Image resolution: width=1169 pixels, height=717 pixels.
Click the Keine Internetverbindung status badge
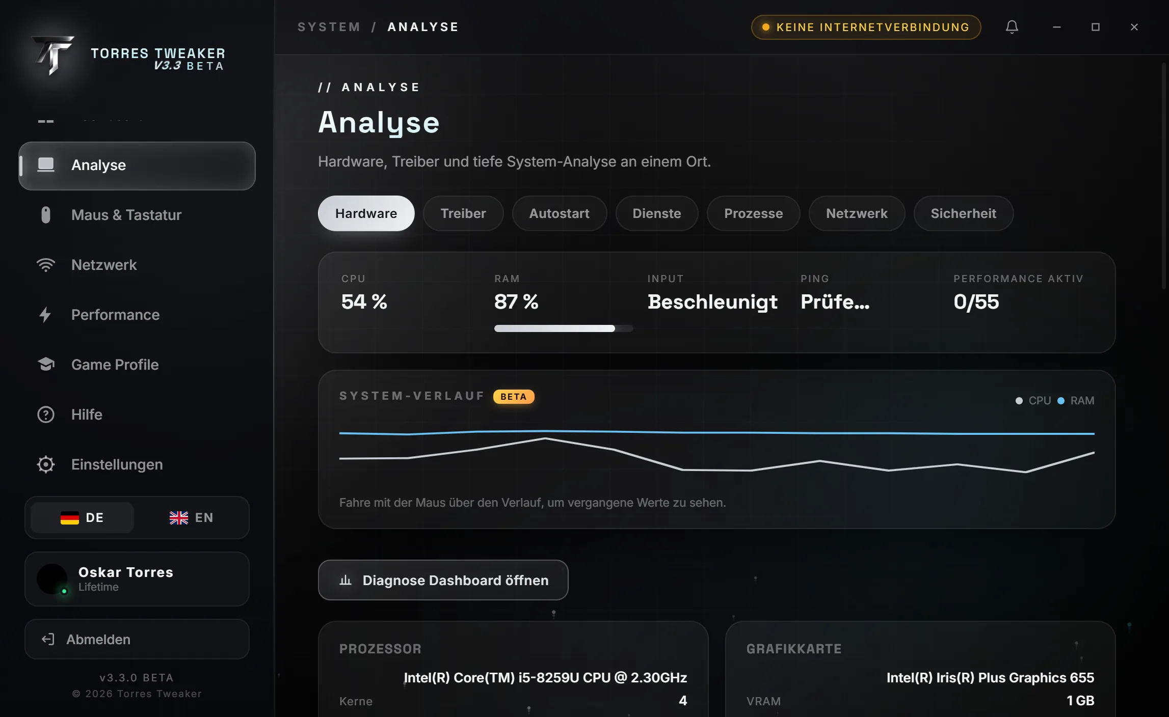(x=866, y=27)
